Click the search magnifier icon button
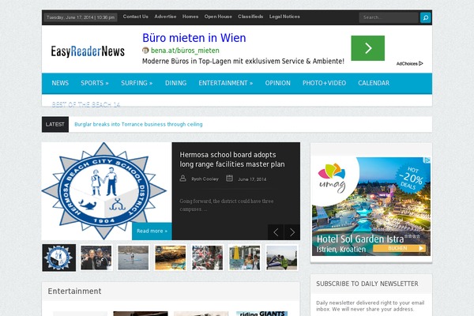 [x=425, y=17]
